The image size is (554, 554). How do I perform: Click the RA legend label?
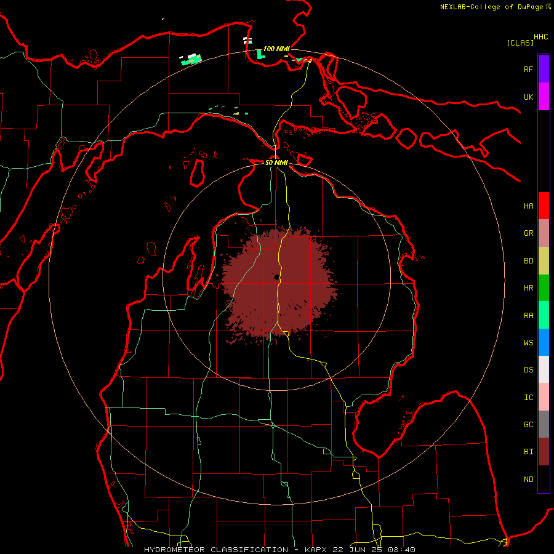528,316
